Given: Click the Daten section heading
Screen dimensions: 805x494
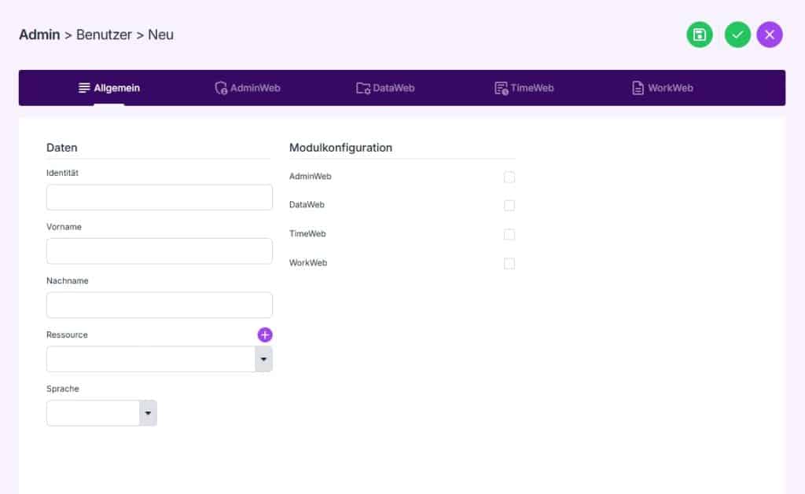Looking at the screenshot, I should click(61, 148).
